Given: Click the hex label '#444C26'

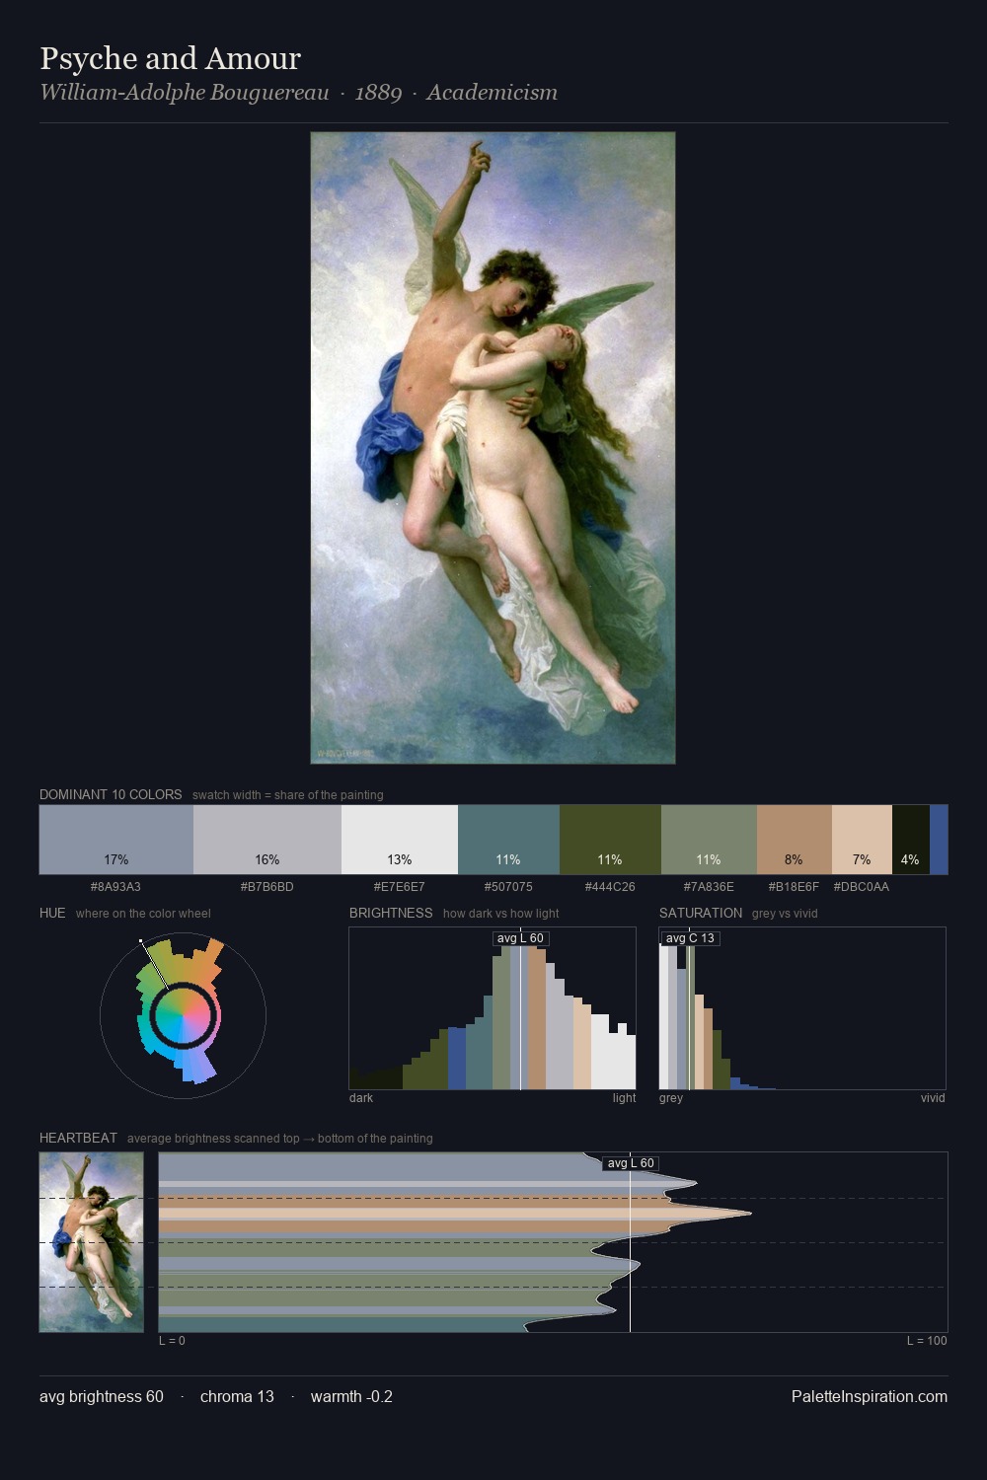Looking at the screenshot, I should [x=610, y=887].
